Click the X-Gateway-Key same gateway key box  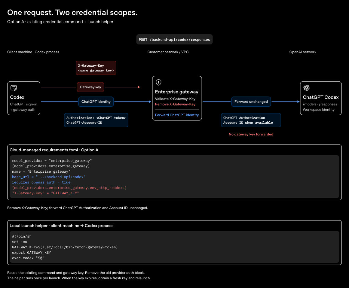coord(96,68)
